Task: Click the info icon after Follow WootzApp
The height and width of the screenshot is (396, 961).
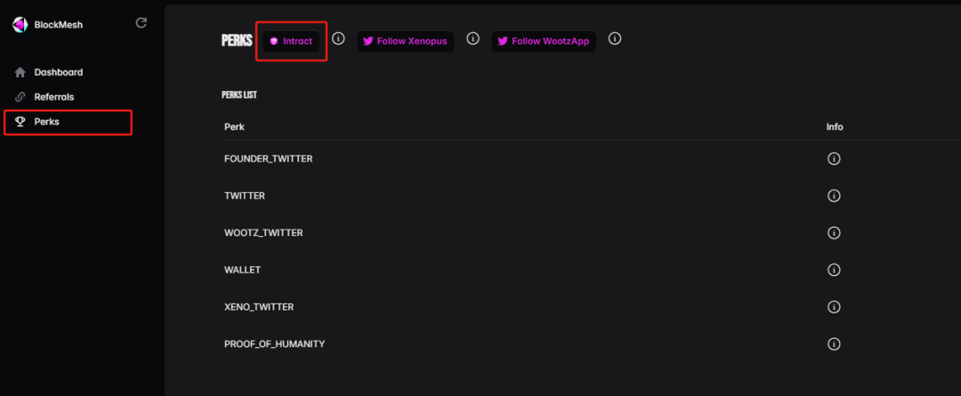Action: pyautogui.click(x=615, y=38)
